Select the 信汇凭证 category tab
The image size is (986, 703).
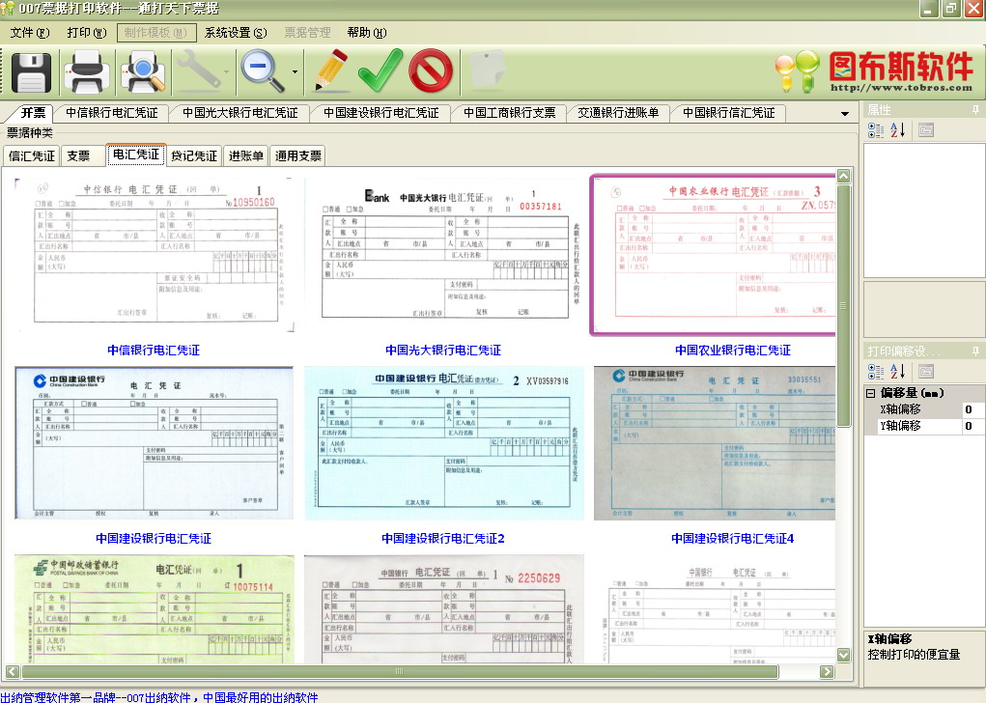32,155
